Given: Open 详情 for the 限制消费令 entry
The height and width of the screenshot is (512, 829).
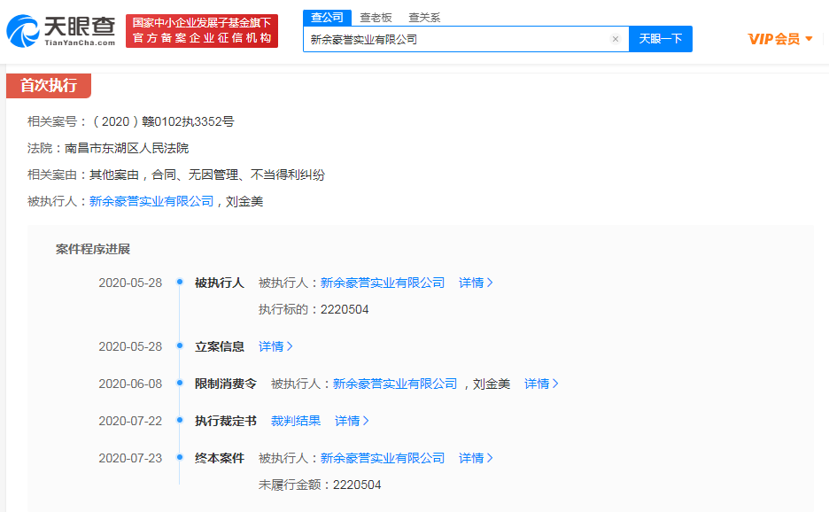Looking at the screenshot, I should [x=541, y=384].
